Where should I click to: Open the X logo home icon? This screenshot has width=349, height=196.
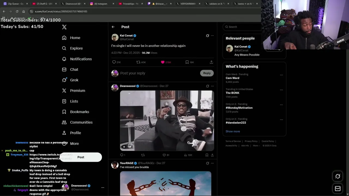pyautogui.click(x=64, y=27)
